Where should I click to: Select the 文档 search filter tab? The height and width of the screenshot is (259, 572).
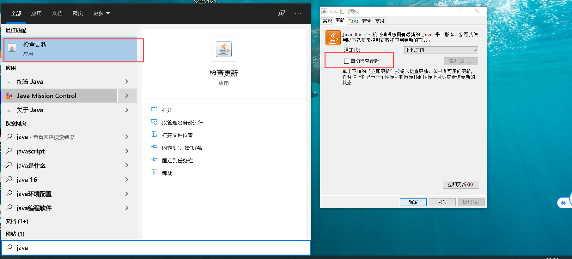(57, 13)
